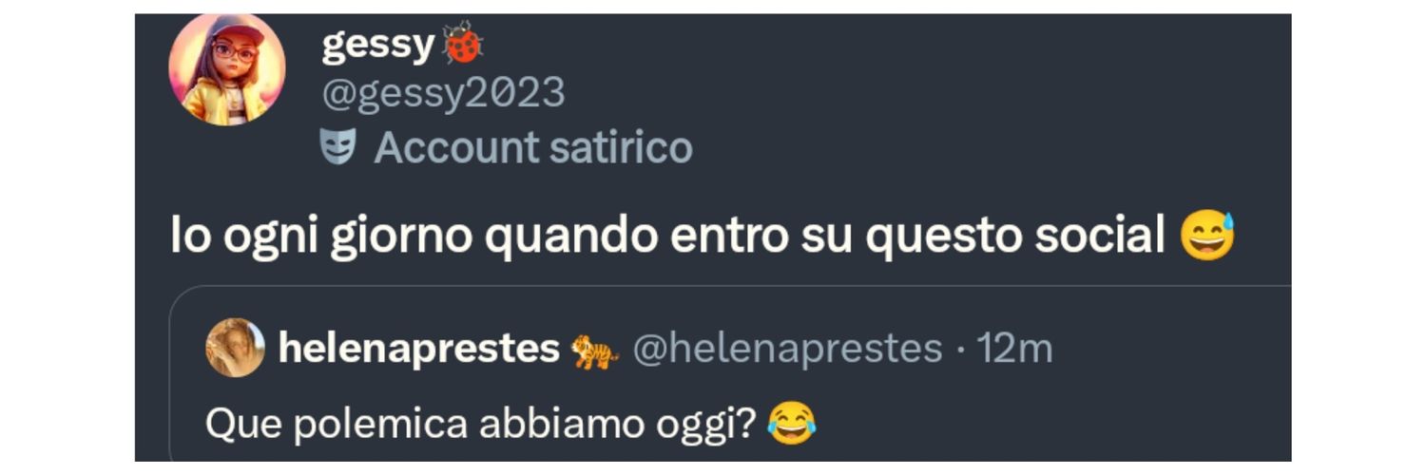Click the tiger emoji after helenaprestes
1426x475 pixels.
pyautogui.click(x=594, y=351)
